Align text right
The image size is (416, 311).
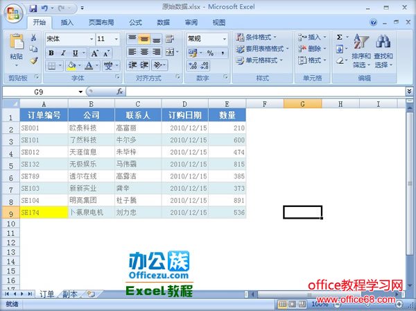pos(157,52)
